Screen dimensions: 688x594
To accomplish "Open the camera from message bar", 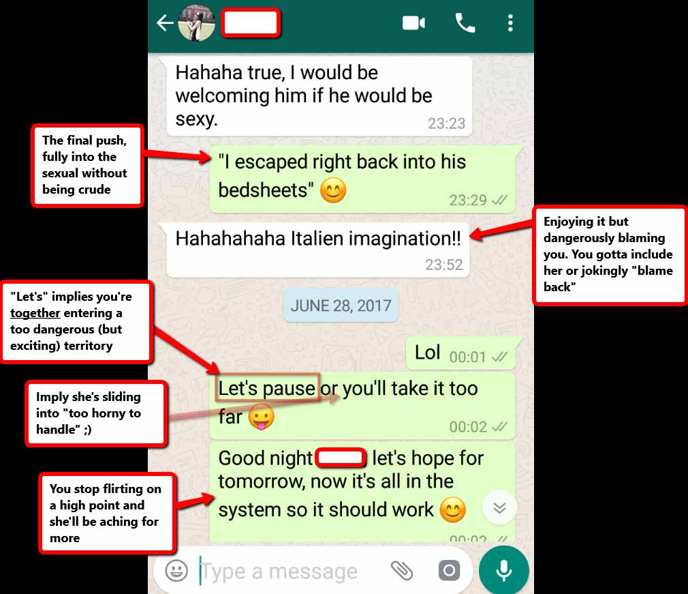I will (450, 571).
